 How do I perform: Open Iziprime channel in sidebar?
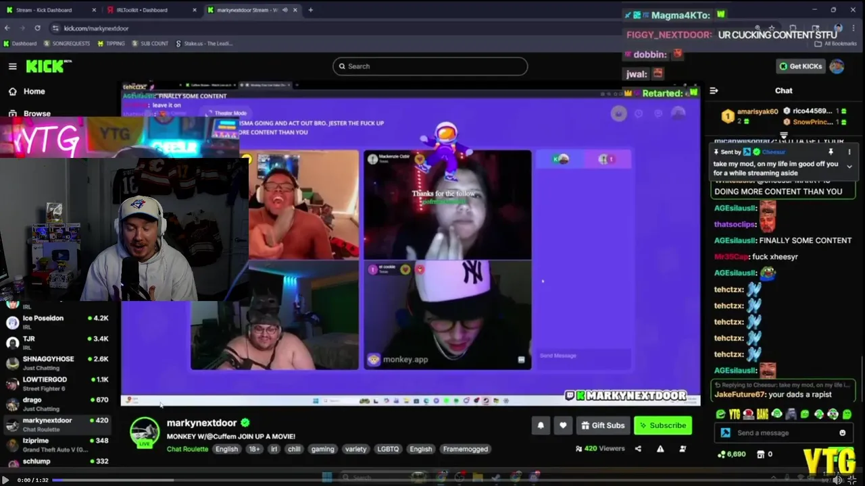click(57, 444)
